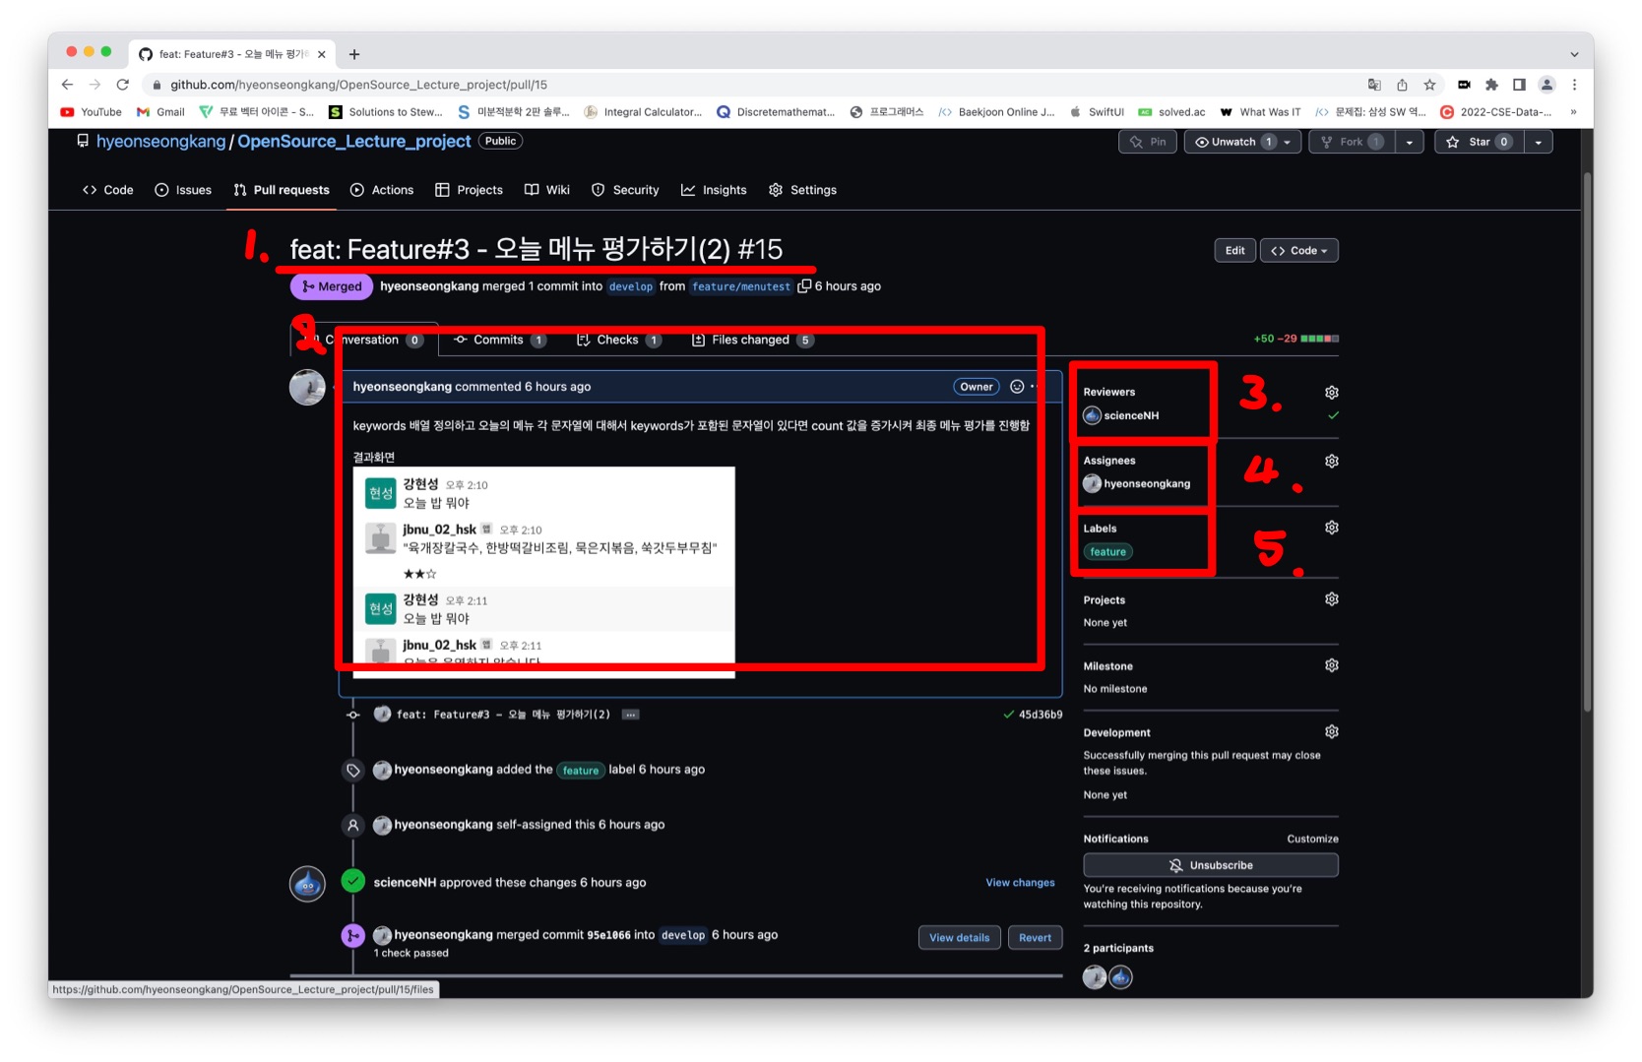Screen dimensions: 1642x1062
Task: Copy the feature/menutest branch using the copy icon
Action: pyautogui.click(x=804, y=286)
